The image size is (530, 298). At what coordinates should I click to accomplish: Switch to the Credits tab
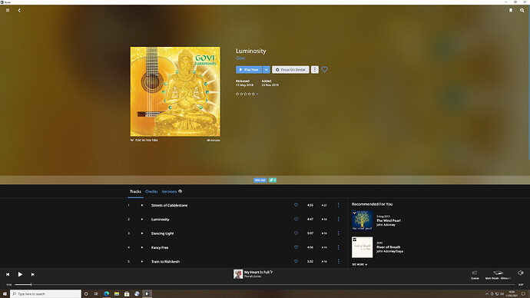tap(151, 191)
